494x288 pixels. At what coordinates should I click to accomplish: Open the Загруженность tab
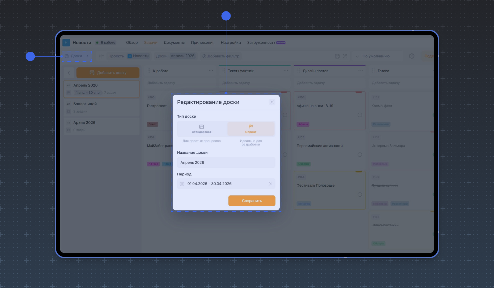tap(261, 43)
